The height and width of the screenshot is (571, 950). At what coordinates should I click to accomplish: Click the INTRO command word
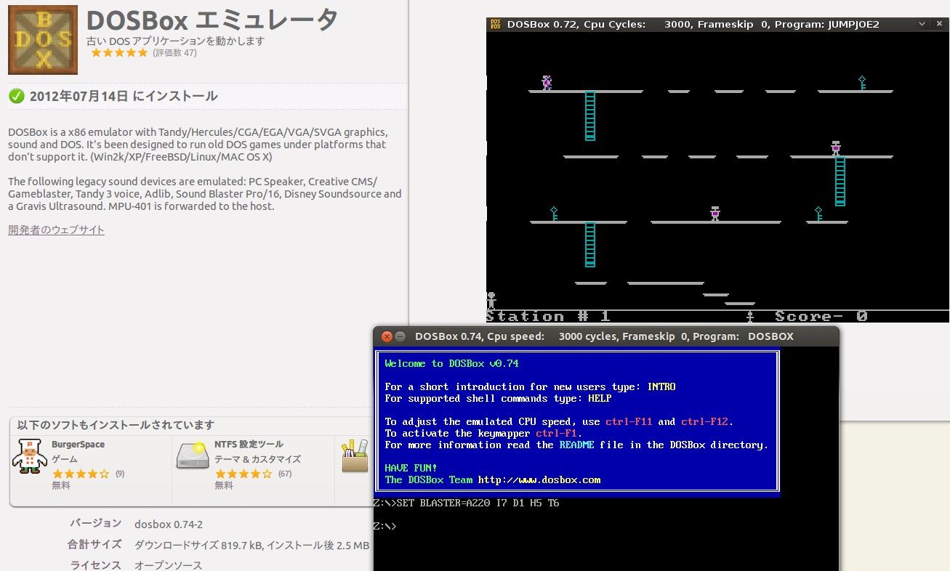[x=661, y=386]
